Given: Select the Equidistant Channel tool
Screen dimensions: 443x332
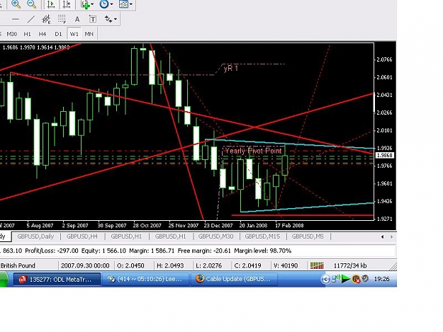Looking at the screenshot, I should (46, 19).
